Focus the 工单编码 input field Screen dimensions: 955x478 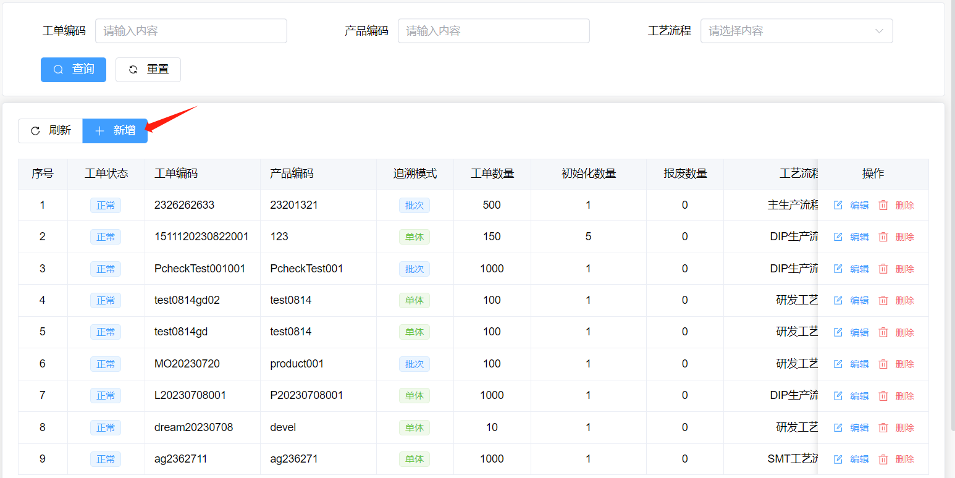(x=191, y=31)
